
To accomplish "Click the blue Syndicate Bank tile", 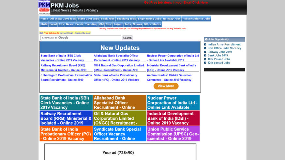I will click(120, 134).
